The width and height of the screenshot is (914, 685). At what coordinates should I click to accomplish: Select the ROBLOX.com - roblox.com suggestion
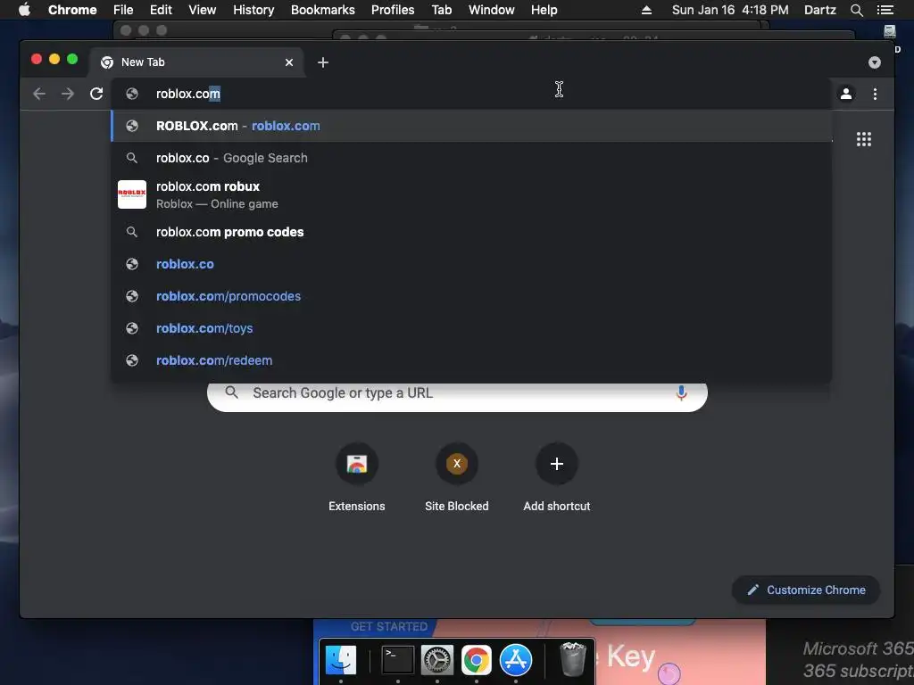(x=471, y=126)
